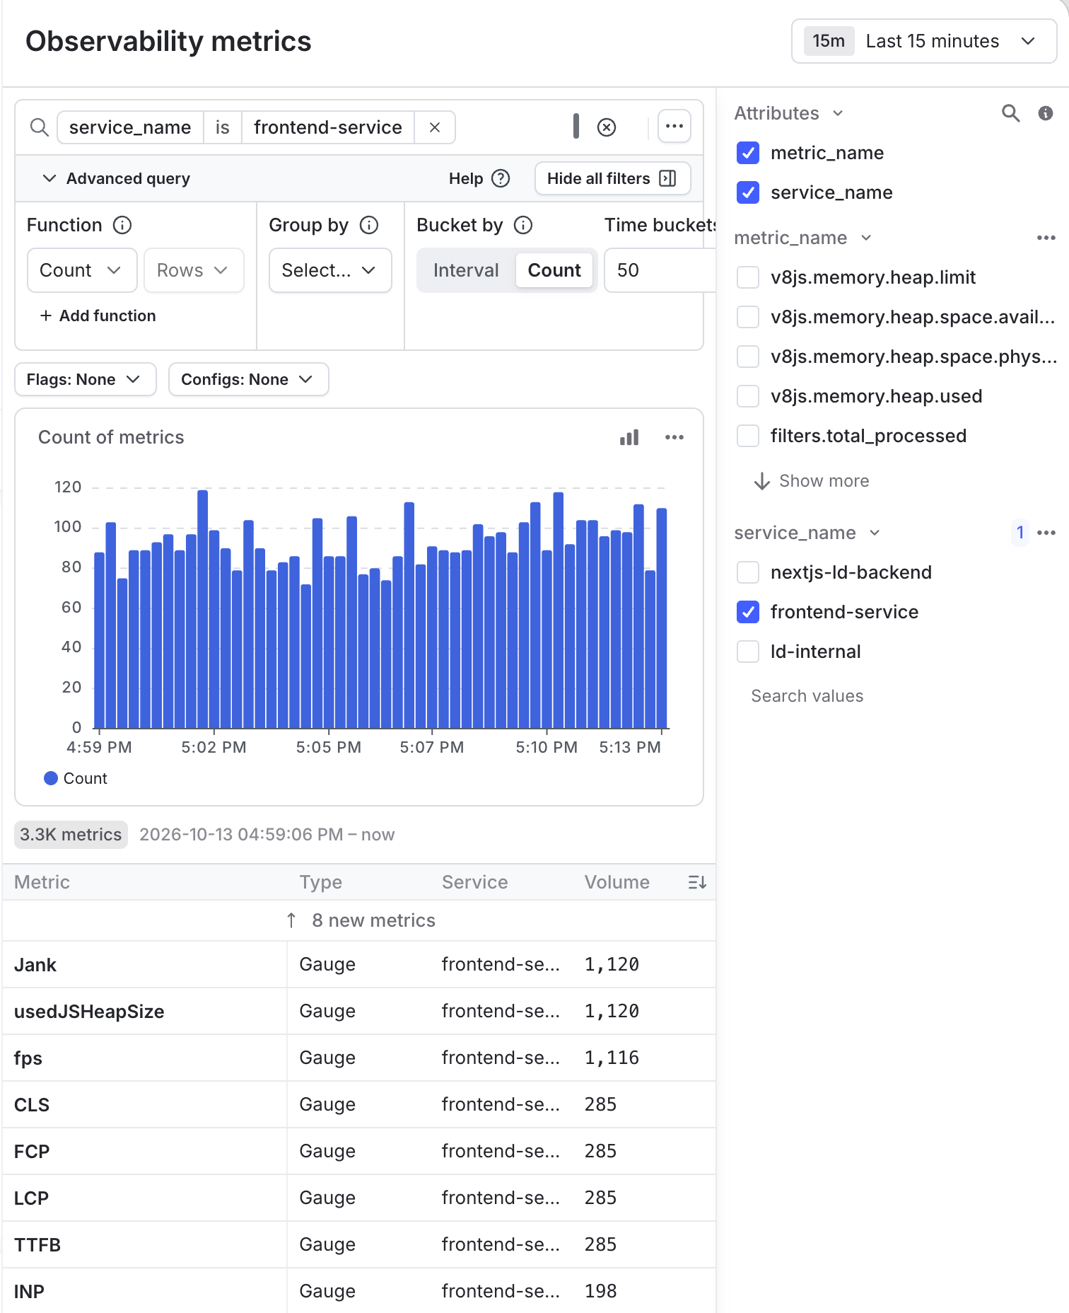Open the Last 15 minutes time range dropdown
The image size is (1069, 1313).
click(x=924, y=41)
